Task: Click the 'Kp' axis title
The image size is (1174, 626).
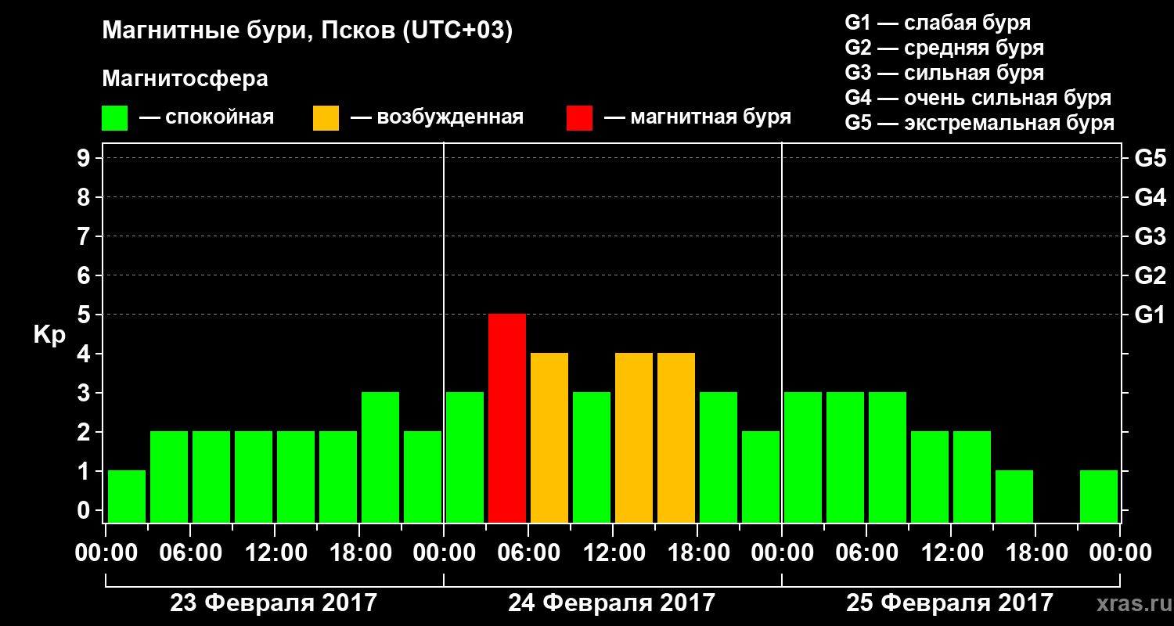Action: click(50, 336)
